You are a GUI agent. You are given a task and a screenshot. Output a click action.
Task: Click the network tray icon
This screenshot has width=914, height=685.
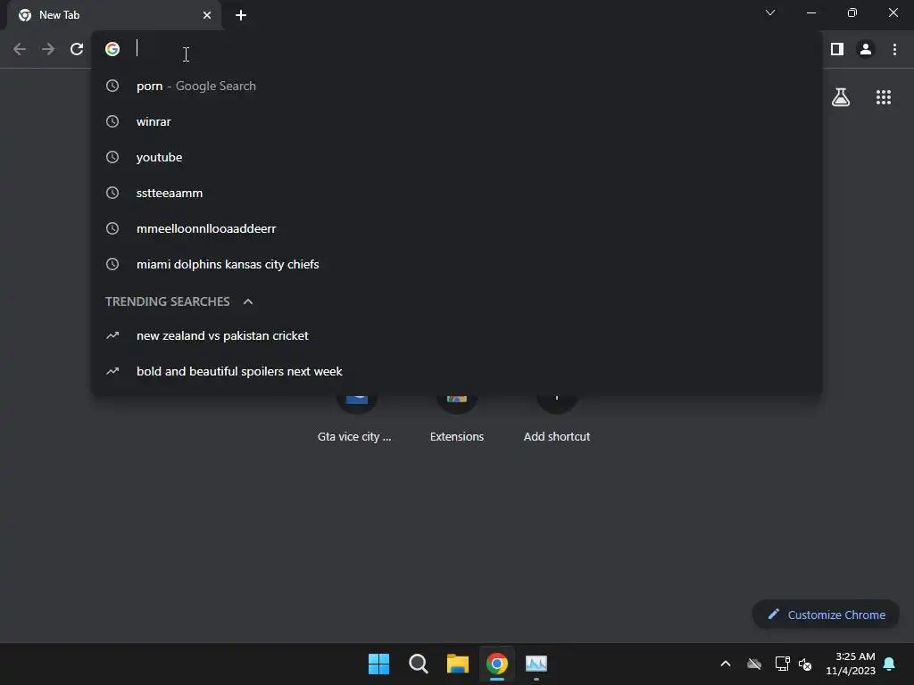(x=782, y=664)
